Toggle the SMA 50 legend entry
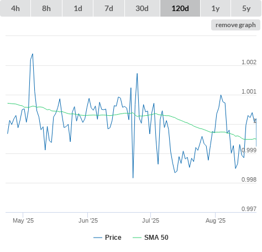 (x=150, y=238)
